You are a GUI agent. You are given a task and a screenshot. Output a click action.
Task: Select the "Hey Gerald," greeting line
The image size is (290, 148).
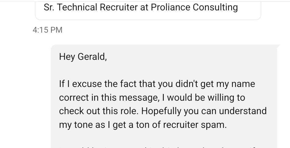click(x=83, y=57)
